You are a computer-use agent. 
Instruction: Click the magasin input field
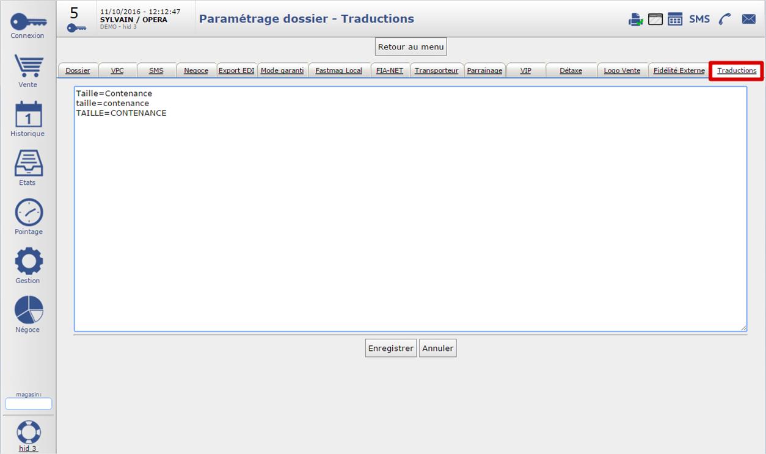click(x=28, y=404)
